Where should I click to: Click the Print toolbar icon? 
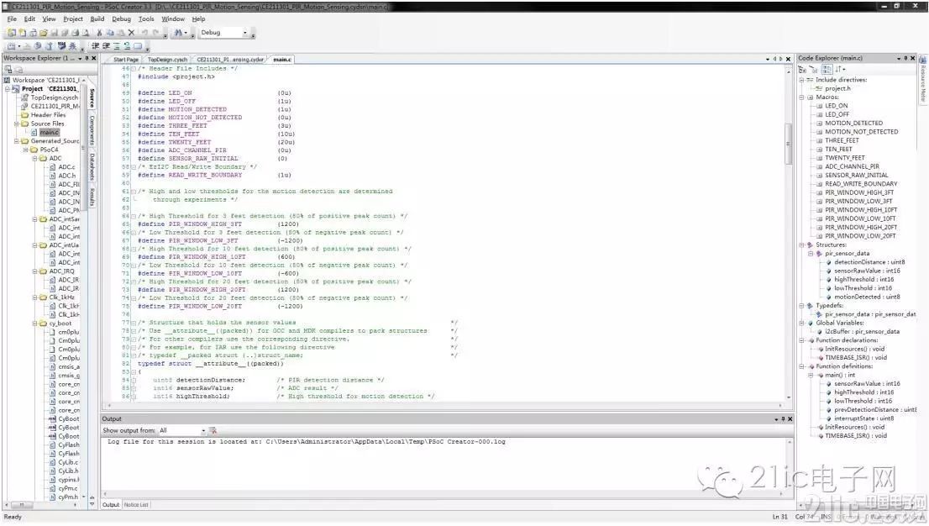tap(76, 33)
